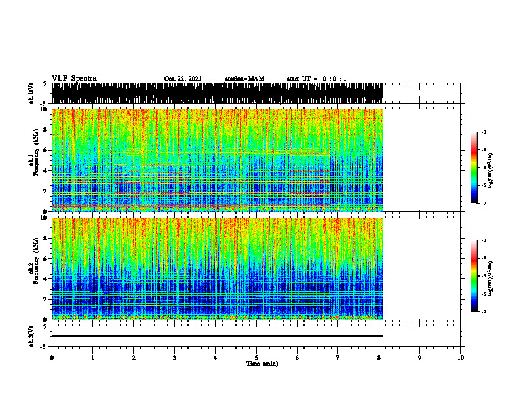
Task: Click the "ch.1(V)" waveform axis label
Action: pyautogui.click(x=31, y=93)
